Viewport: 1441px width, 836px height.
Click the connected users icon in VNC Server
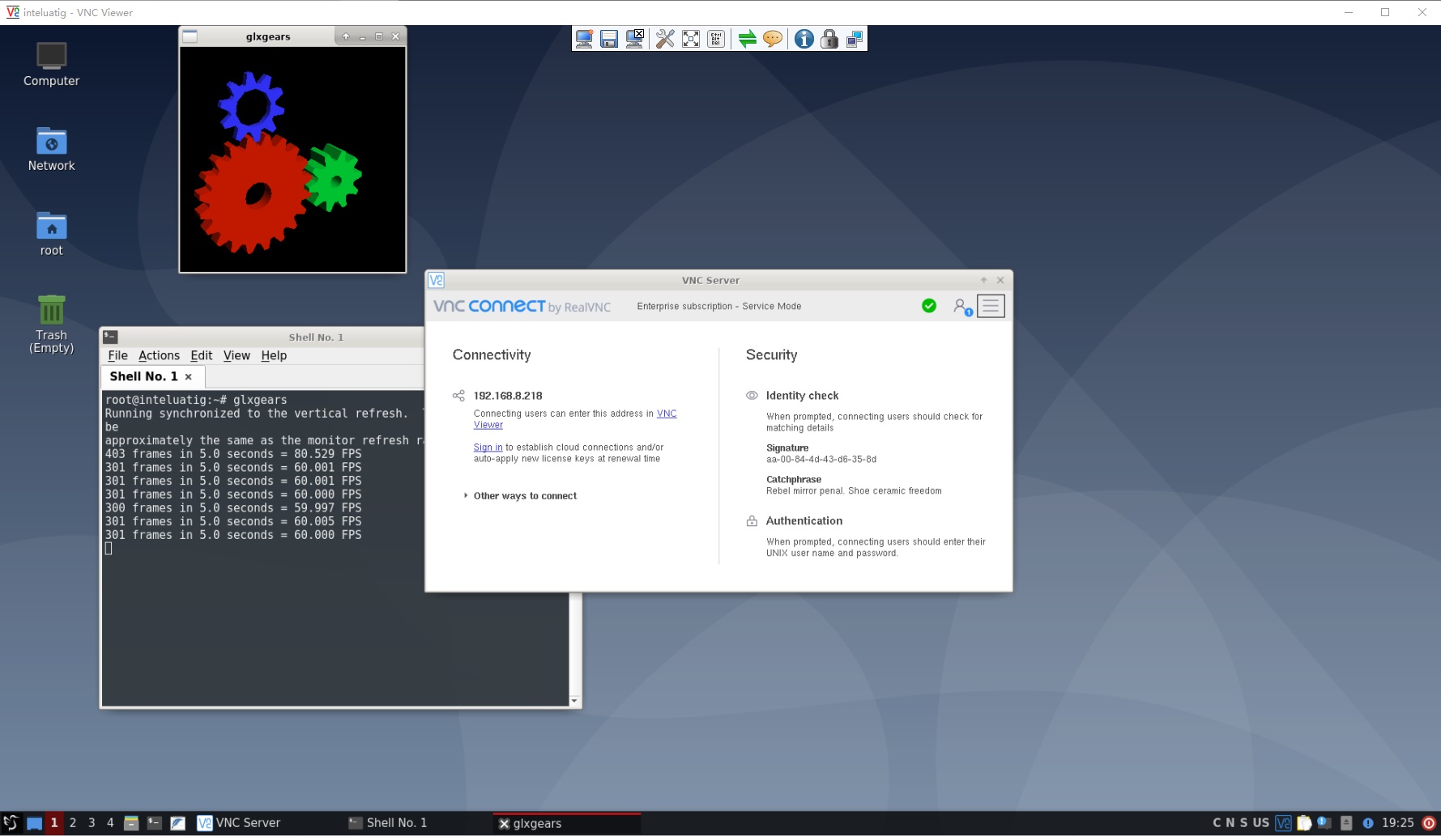point(962,307)
